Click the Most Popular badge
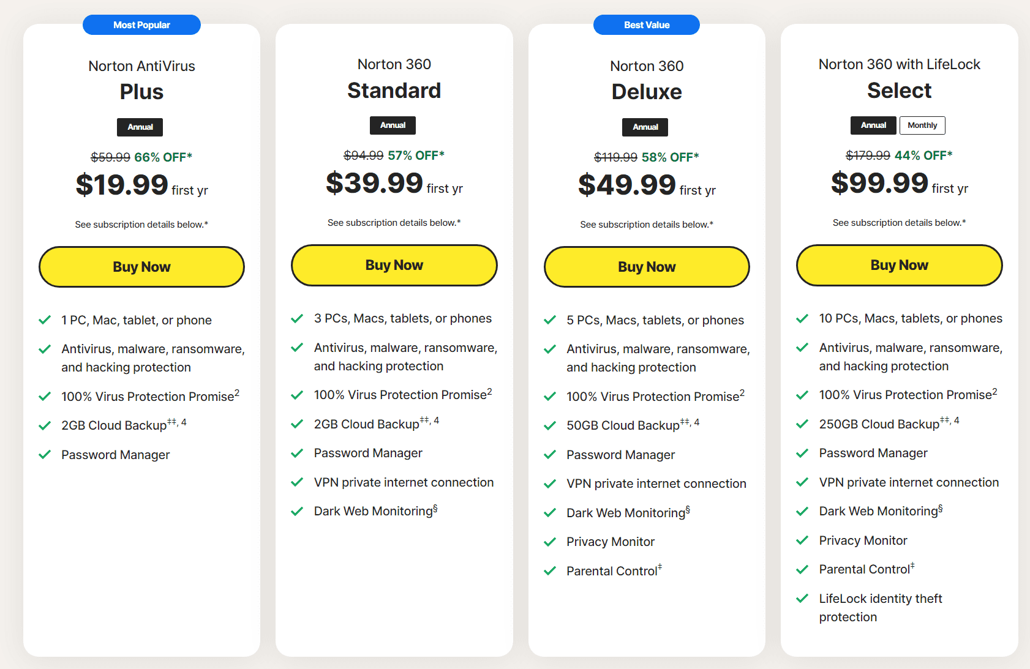 pyautogui.click(x=141, y=25)
